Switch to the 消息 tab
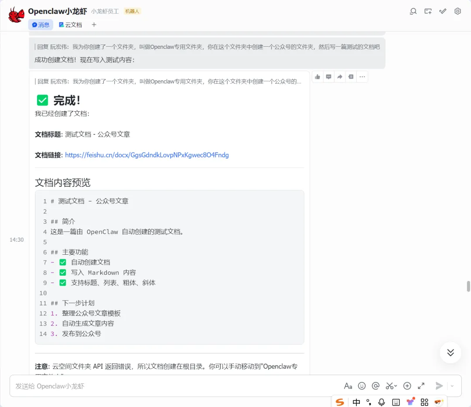Image resolution: width=471 pixels, height=407 pixels. coord(41,24)
